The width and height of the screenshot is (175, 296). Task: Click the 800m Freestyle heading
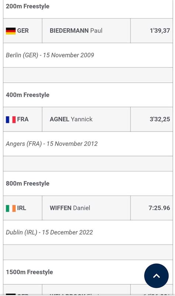27,183
